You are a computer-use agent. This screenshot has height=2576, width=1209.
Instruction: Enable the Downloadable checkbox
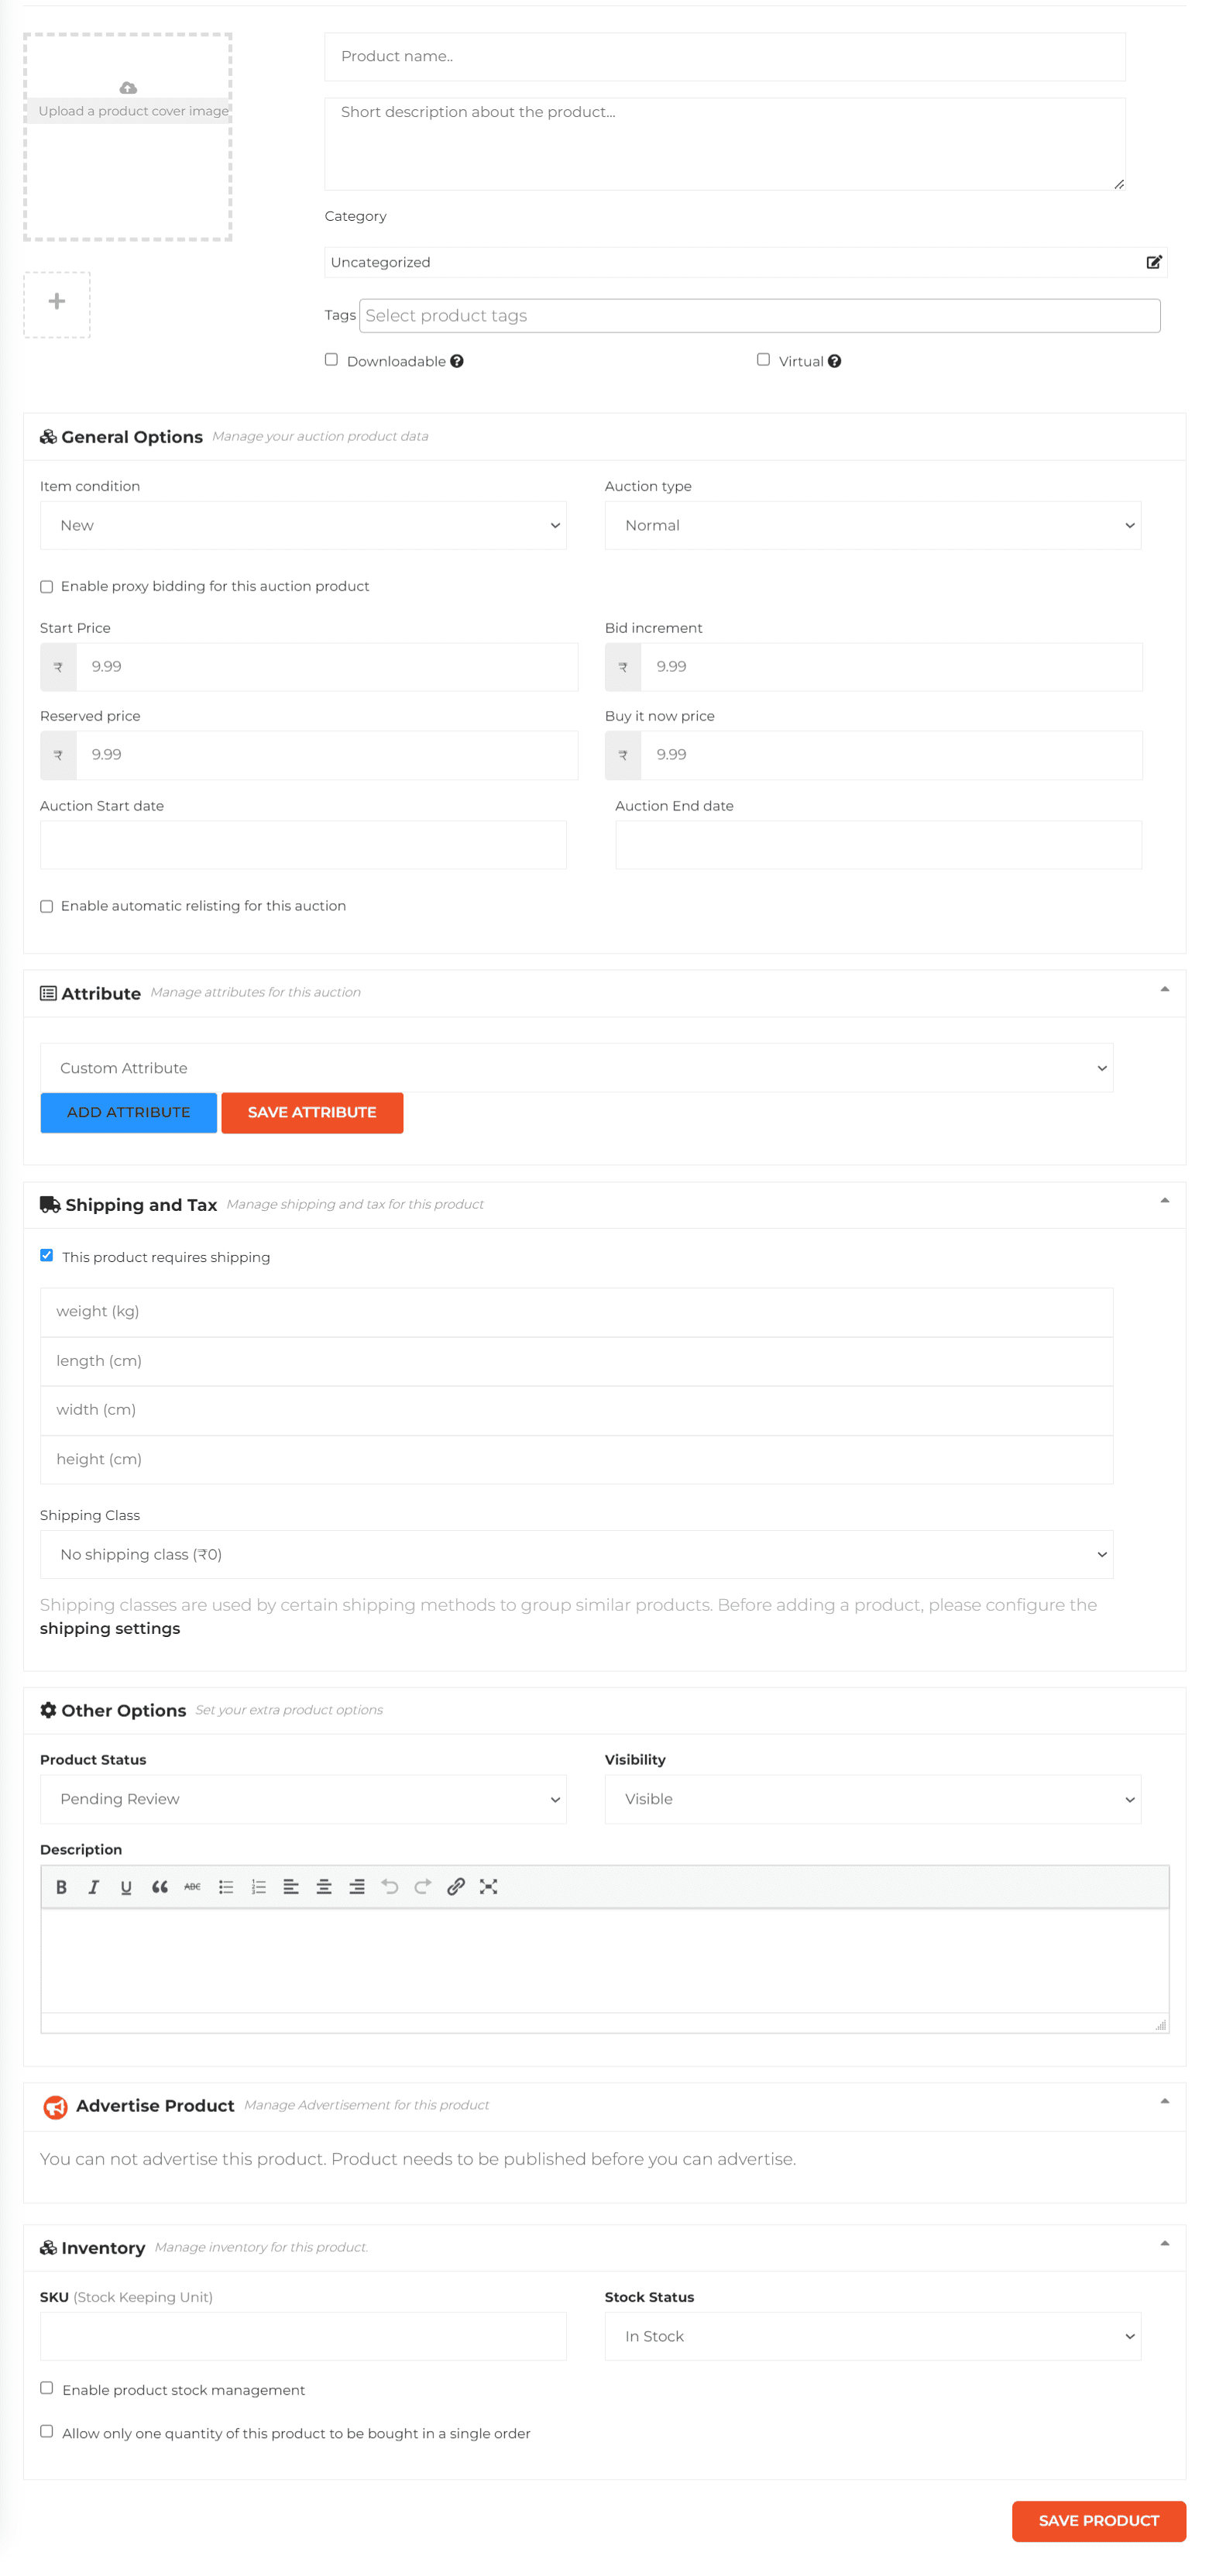(331, 360)
